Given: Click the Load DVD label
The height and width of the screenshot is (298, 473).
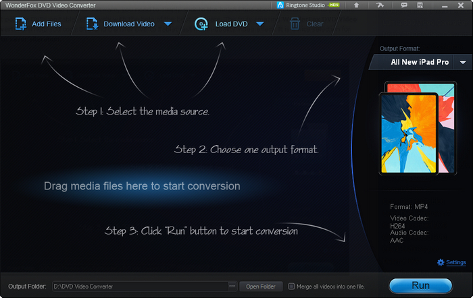Looking at the screenshot, I should coord(231,24).
